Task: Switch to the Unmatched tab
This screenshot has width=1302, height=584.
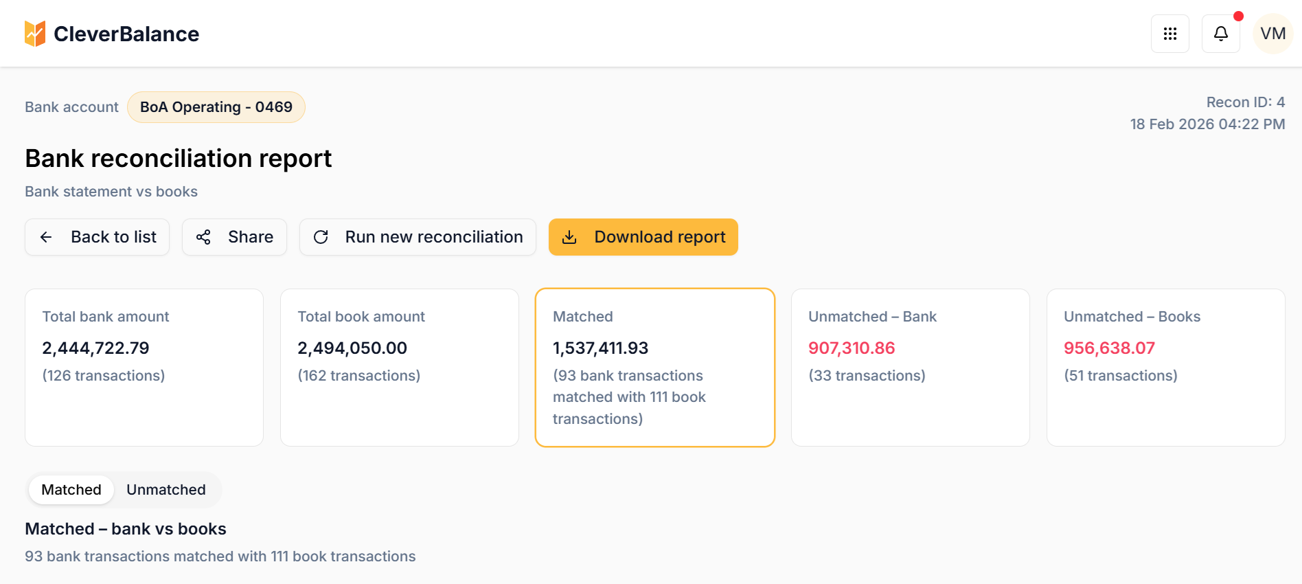Action: pos(166,490)
